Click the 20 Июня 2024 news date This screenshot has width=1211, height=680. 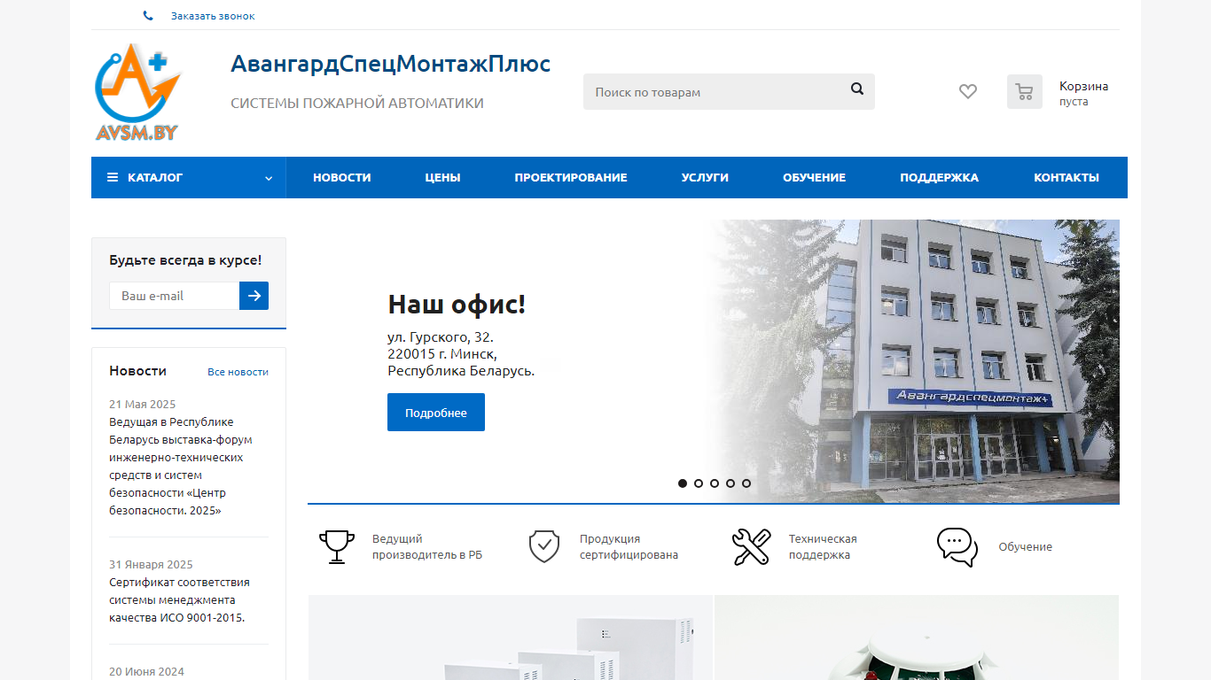click(x=146, y=672)
